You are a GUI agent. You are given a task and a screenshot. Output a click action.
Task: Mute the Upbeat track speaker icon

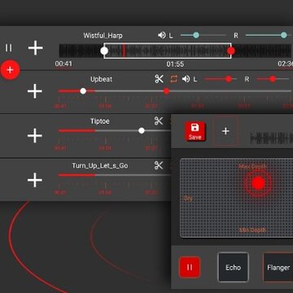pyautogui.click(x=186, y=79)
